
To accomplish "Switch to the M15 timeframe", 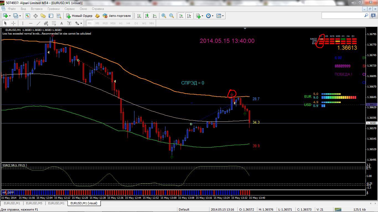I will pos(105,23).
